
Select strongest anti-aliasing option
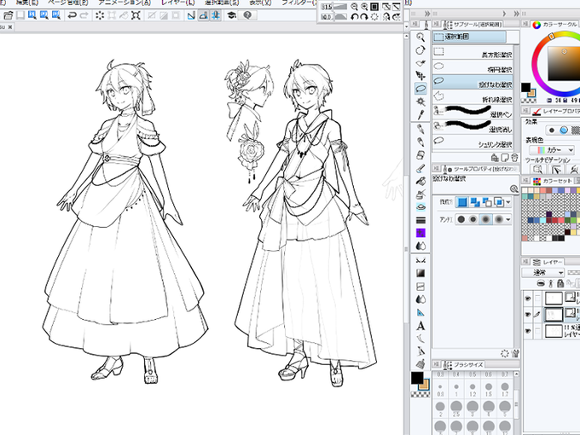click(x=499, y=219)
